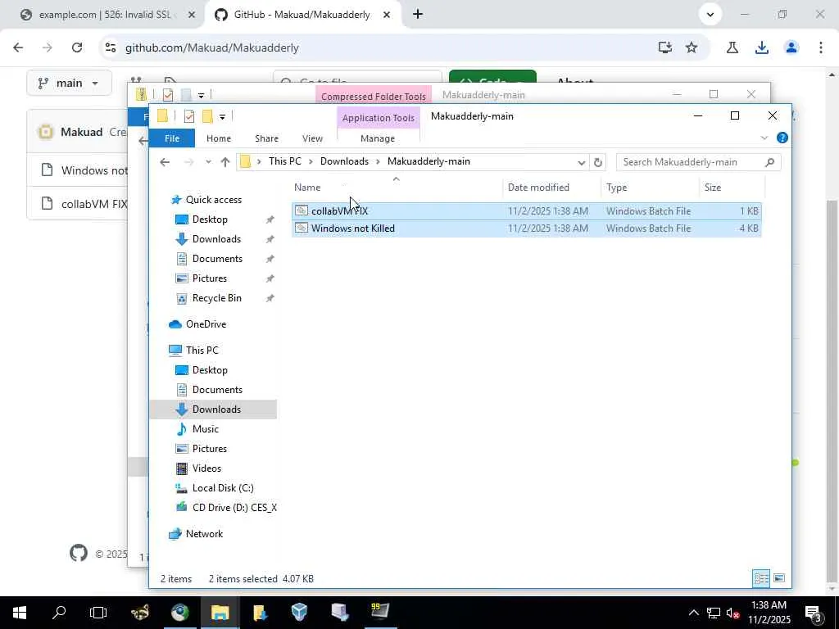The image size is (839, 629).
Task: Go up one folder level arrow
Action: [225, 161]
